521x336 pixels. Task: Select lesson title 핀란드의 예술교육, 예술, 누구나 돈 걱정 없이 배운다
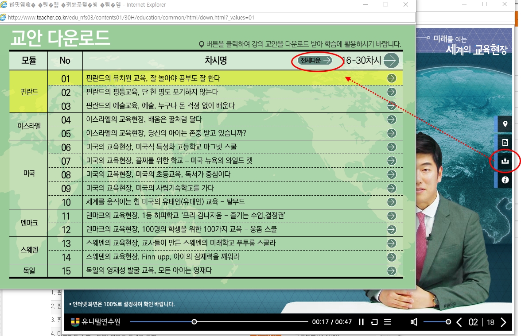pyautogui.click(x=160, y=105)
